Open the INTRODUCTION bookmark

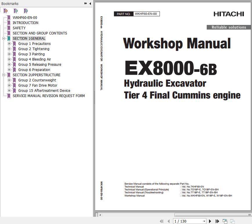[26, 23]
